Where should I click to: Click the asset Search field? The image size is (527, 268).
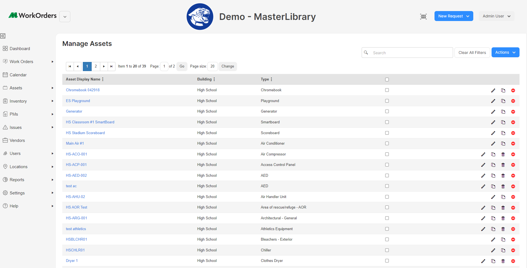point(407,53)
